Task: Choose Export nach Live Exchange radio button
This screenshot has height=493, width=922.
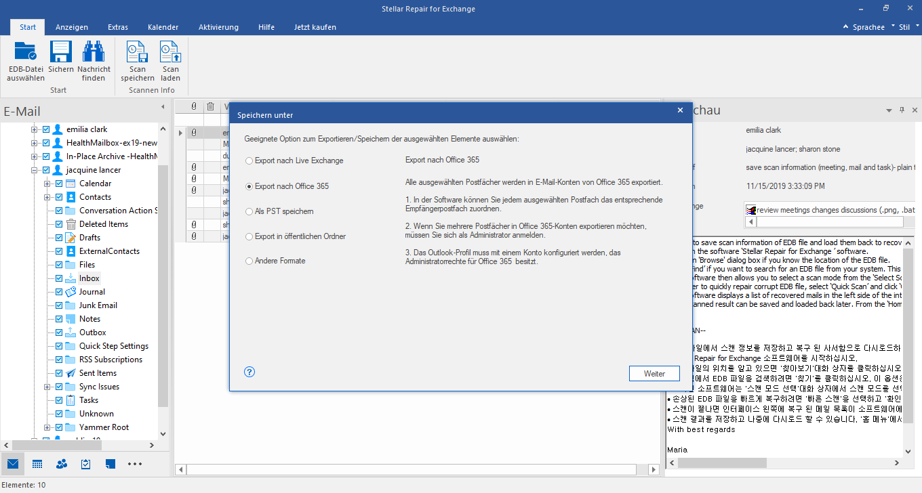Action: coord(249,161)
